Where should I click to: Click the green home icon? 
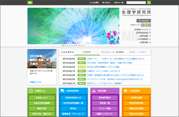30,3
